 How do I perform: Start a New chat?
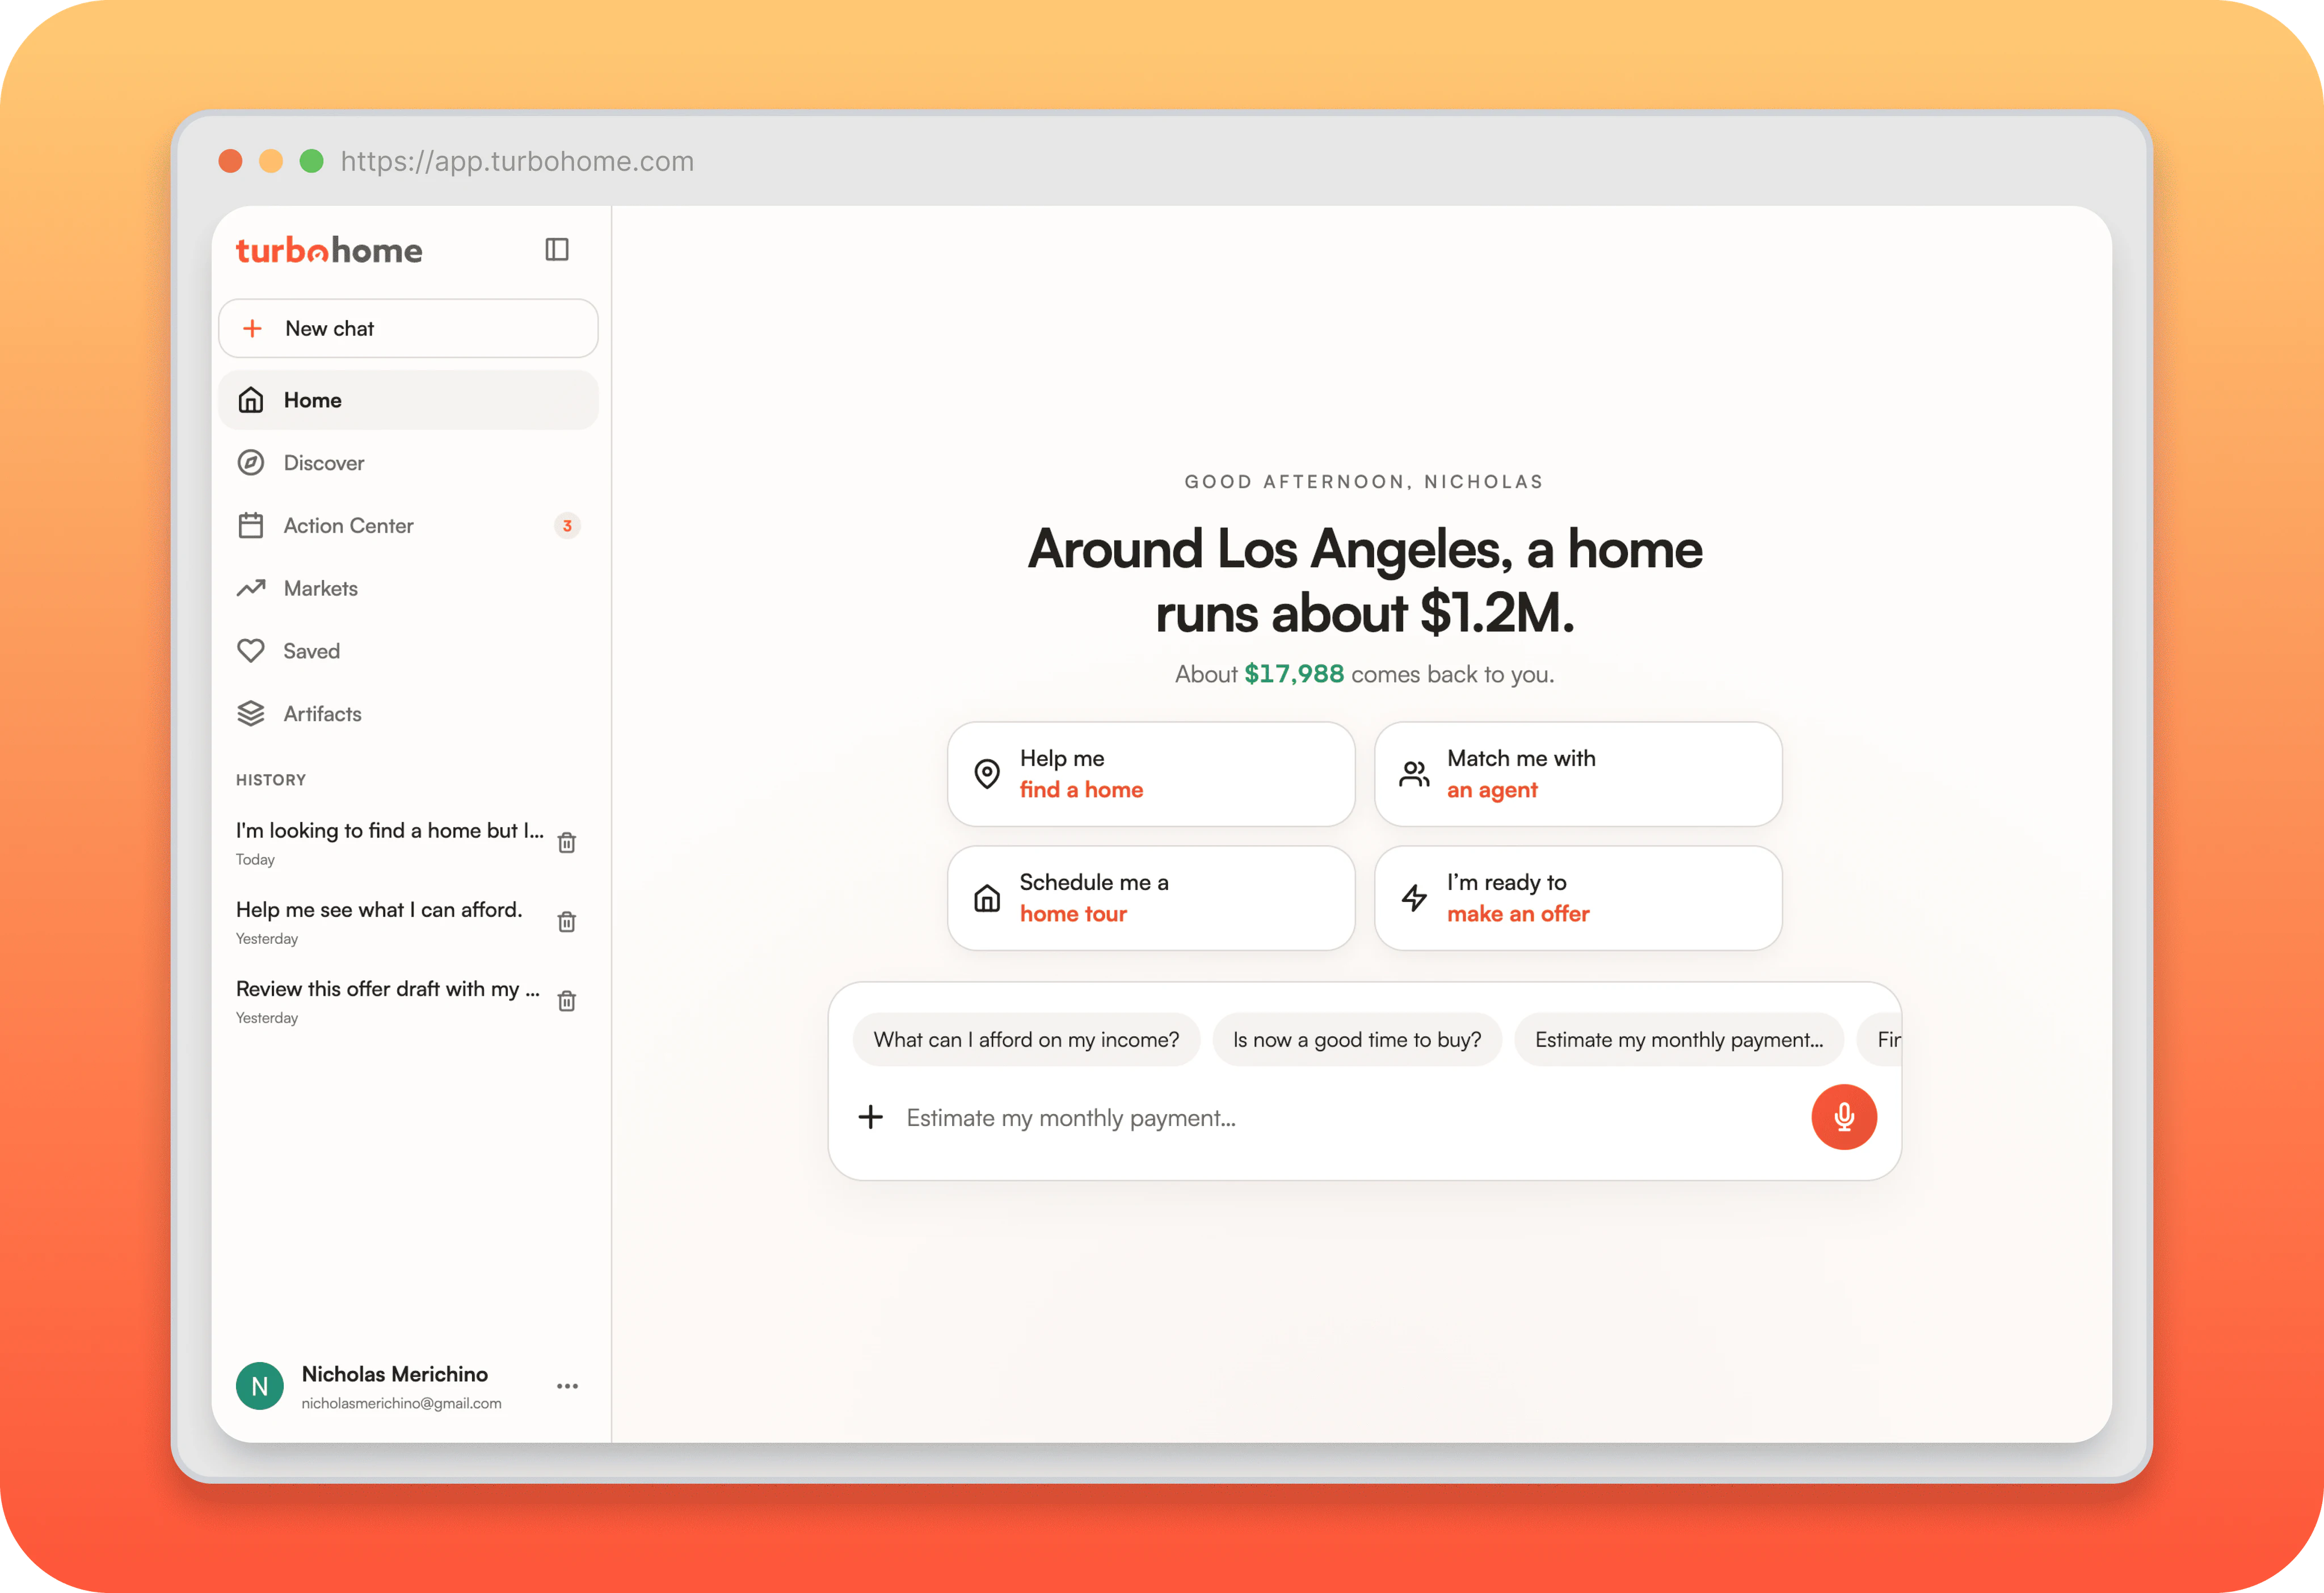408,328
